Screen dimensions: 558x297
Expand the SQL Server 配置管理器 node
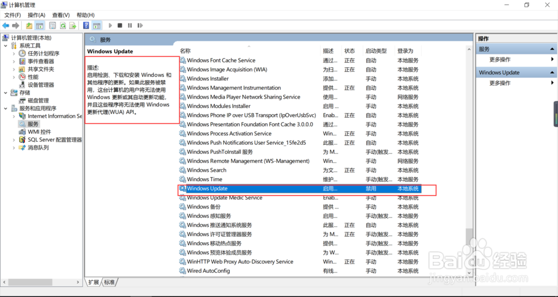(14, 140)
